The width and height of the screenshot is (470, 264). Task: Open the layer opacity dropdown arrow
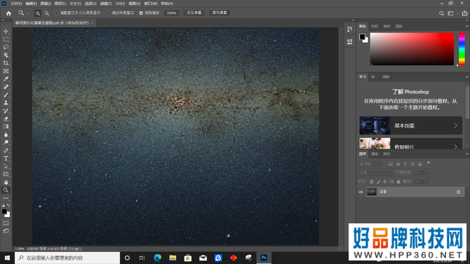tap(427, 173)
